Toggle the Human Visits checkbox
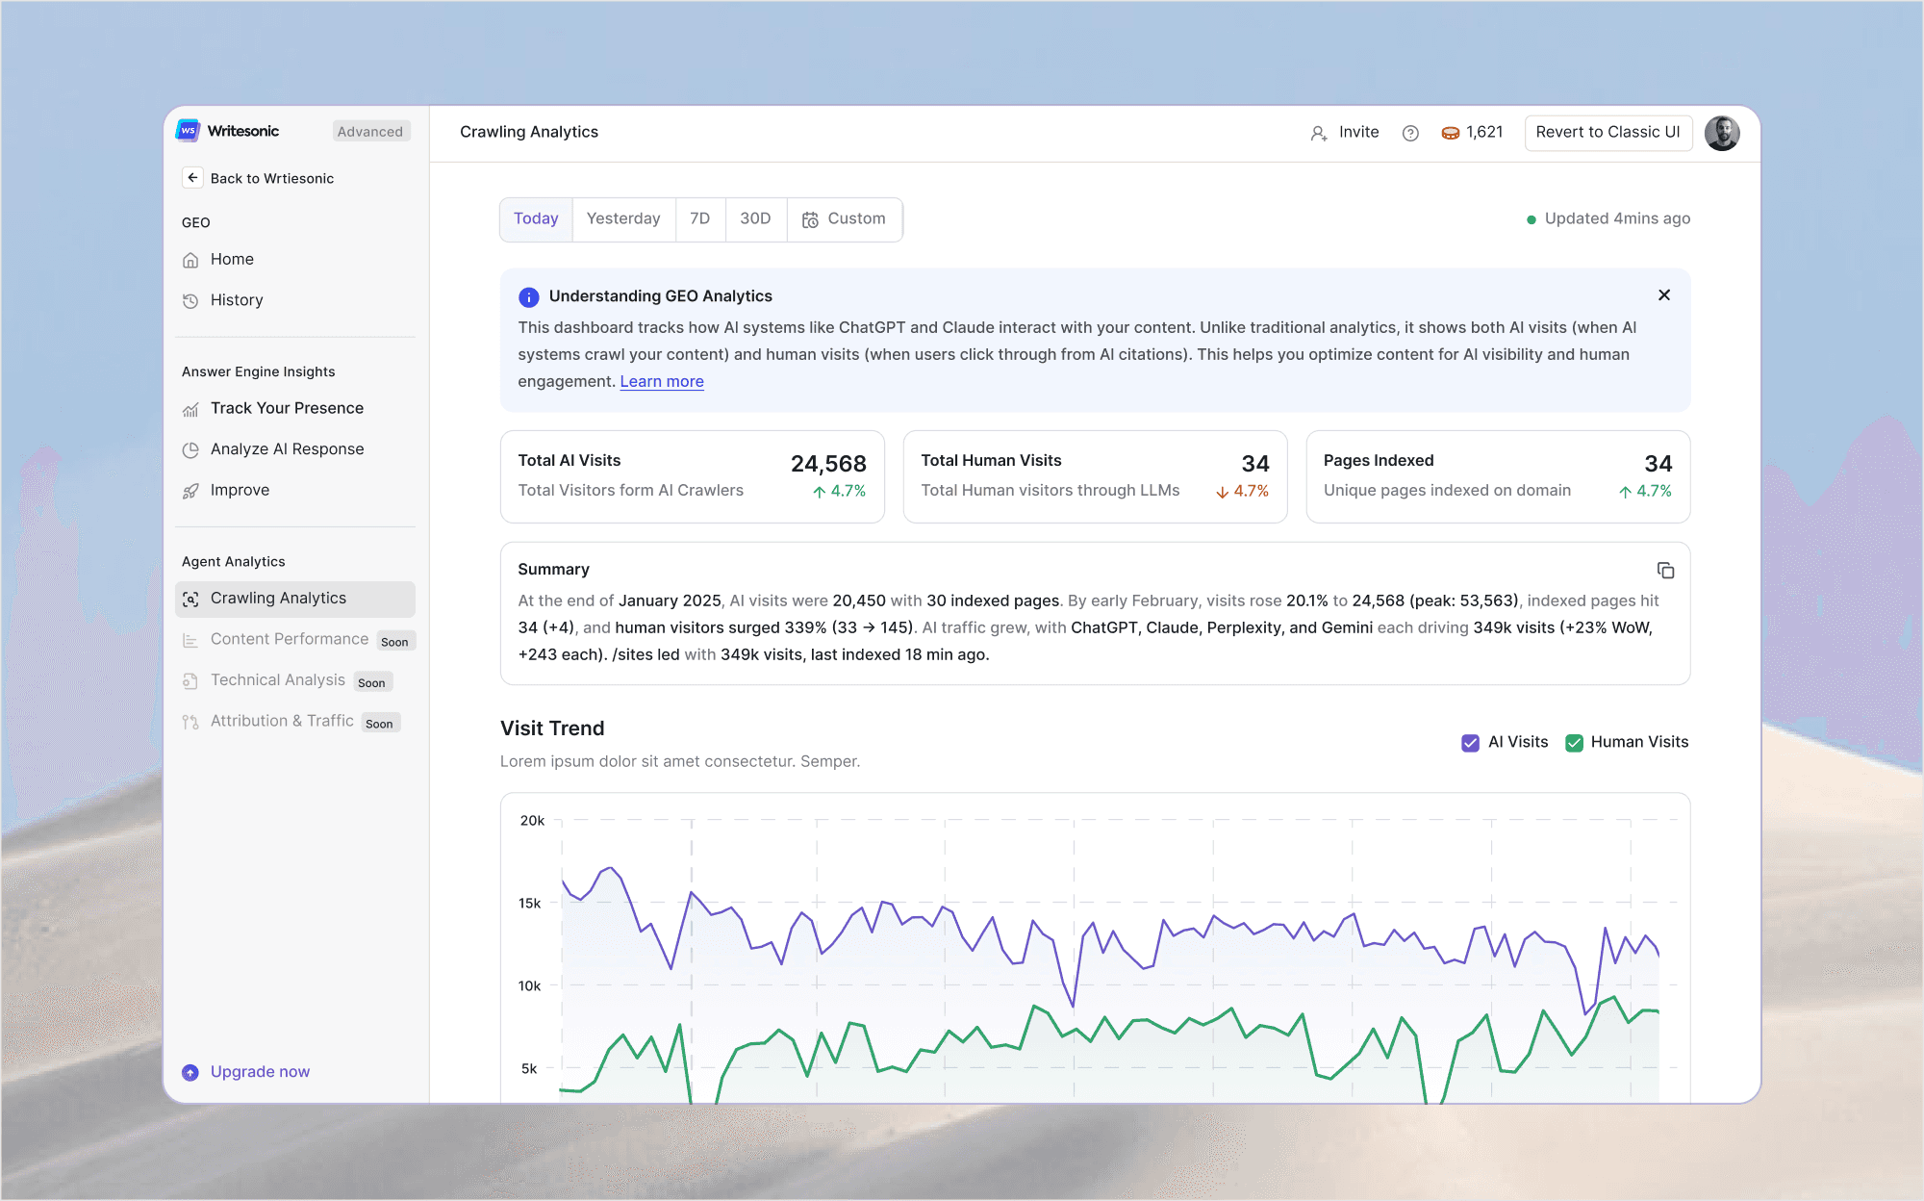 [1574, 743]
